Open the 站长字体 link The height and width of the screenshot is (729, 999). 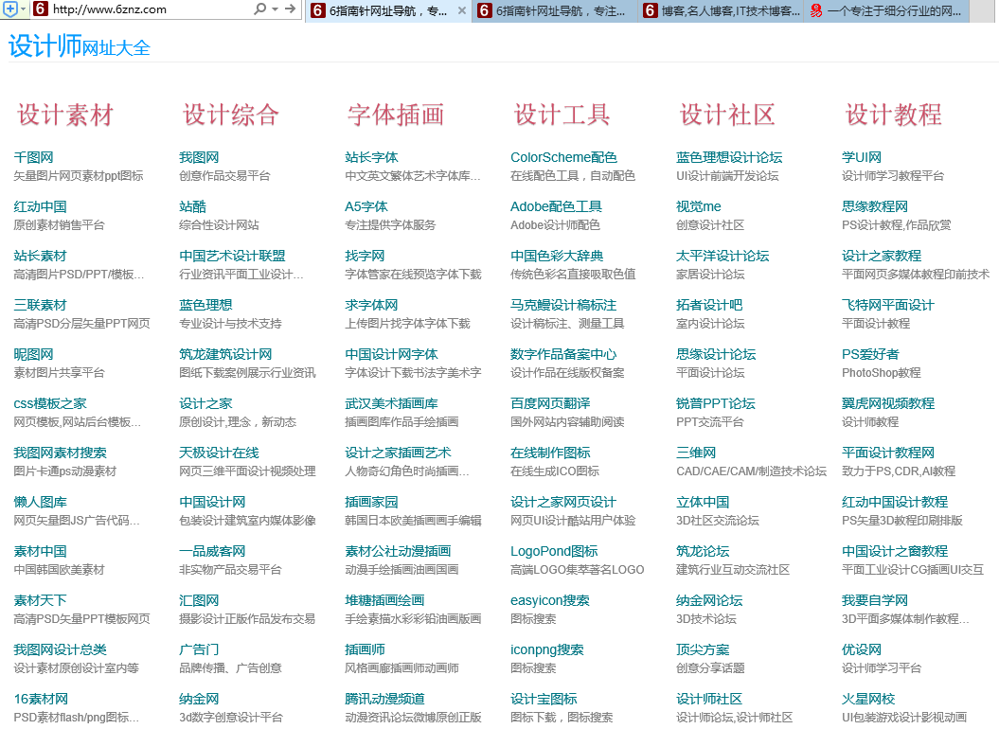click(x=371, y=157)
